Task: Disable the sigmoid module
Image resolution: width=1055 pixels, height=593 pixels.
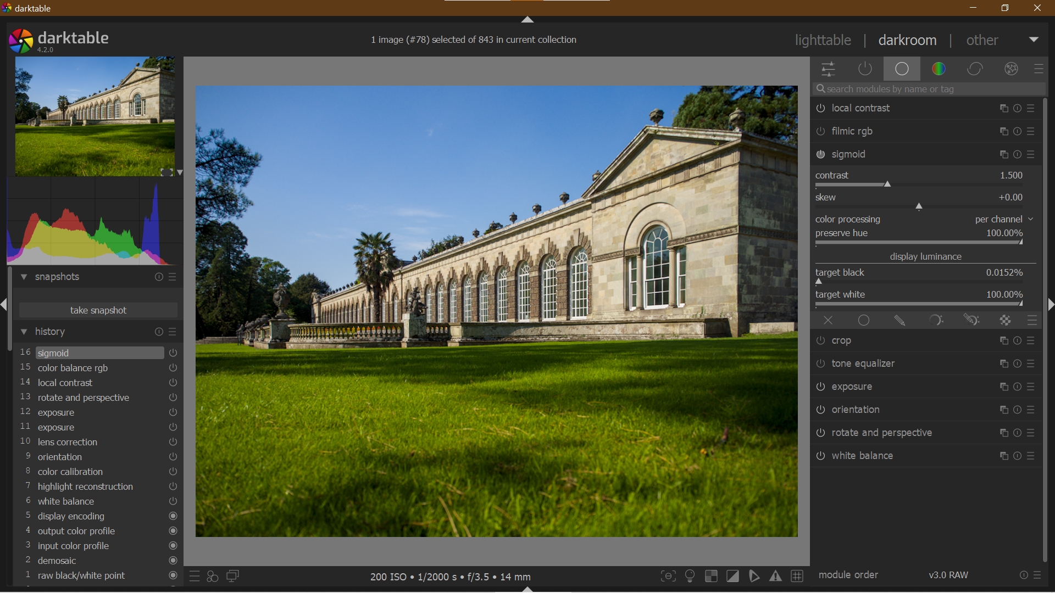Action: [820, 154]
